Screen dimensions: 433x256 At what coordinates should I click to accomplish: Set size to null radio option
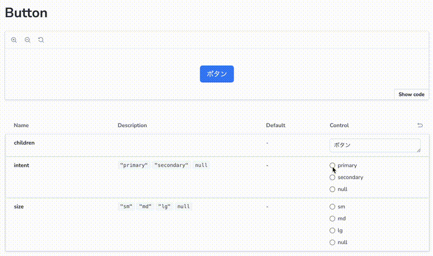click(x=332, y=242)
